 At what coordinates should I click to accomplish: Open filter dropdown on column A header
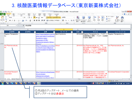tap(19, 32)
